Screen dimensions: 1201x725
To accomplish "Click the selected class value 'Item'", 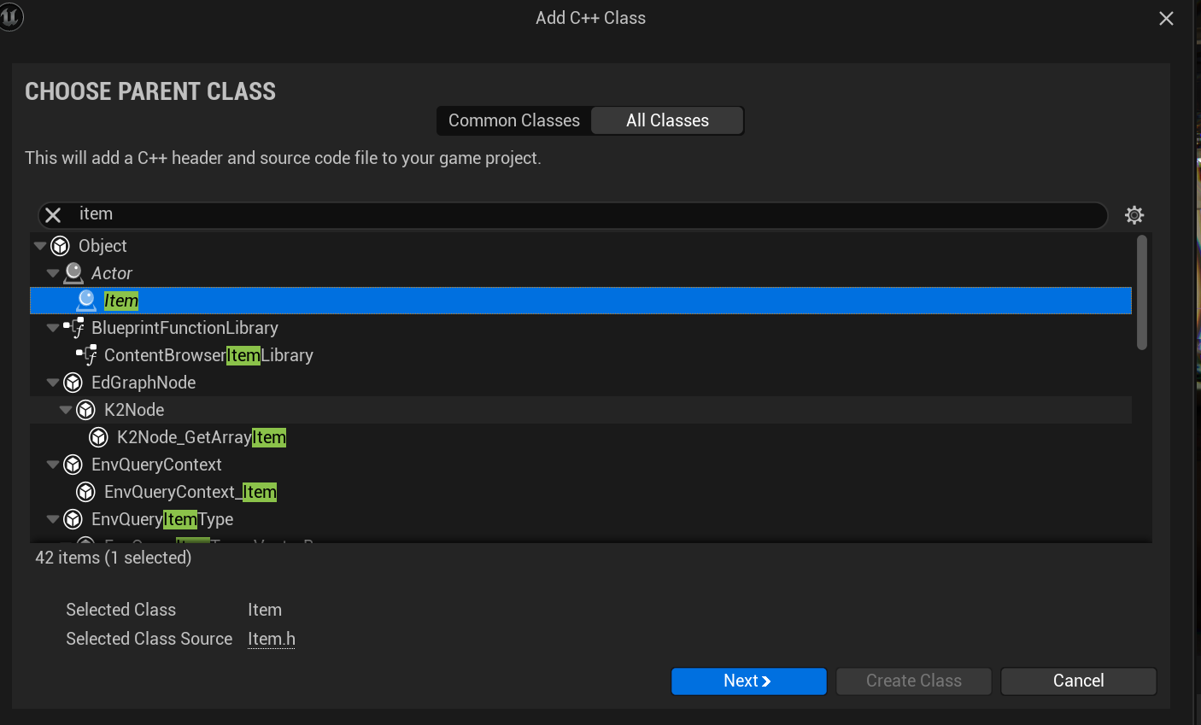I will tap(265, 610).
